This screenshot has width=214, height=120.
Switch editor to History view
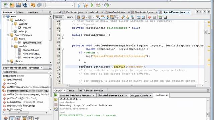69,17
